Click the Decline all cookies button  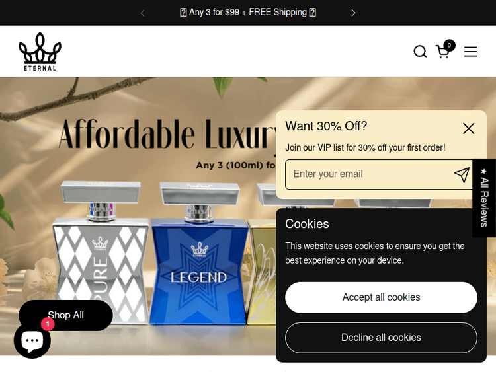381,338
